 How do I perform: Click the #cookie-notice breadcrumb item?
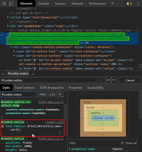coord(18,73)
